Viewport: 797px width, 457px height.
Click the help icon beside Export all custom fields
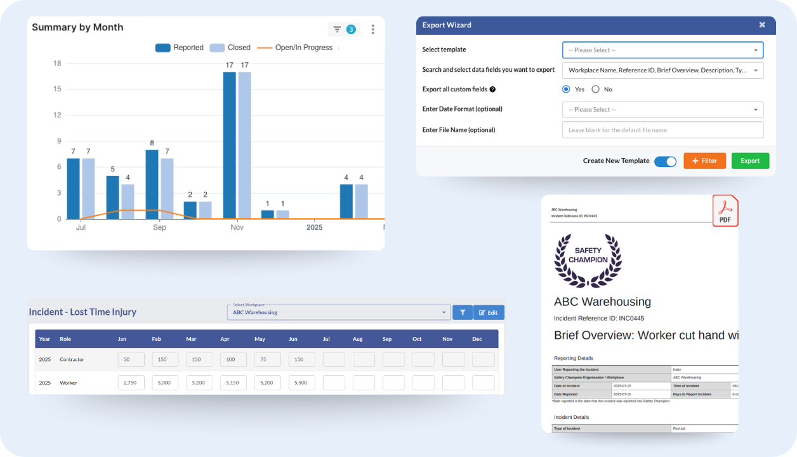click(492, 89)
